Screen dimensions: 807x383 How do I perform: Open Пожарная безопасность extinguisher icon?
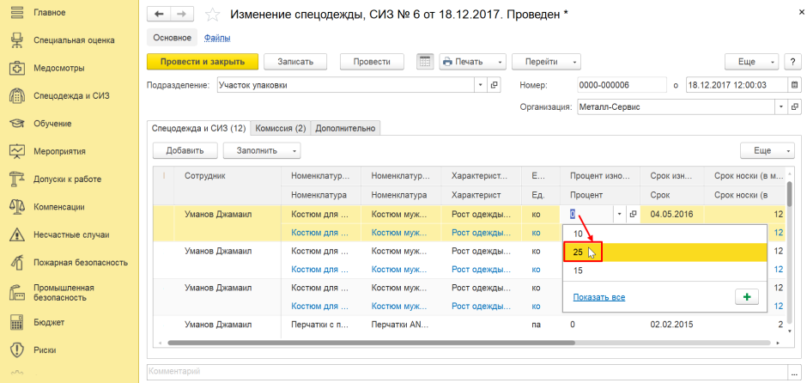pos(17,263)
